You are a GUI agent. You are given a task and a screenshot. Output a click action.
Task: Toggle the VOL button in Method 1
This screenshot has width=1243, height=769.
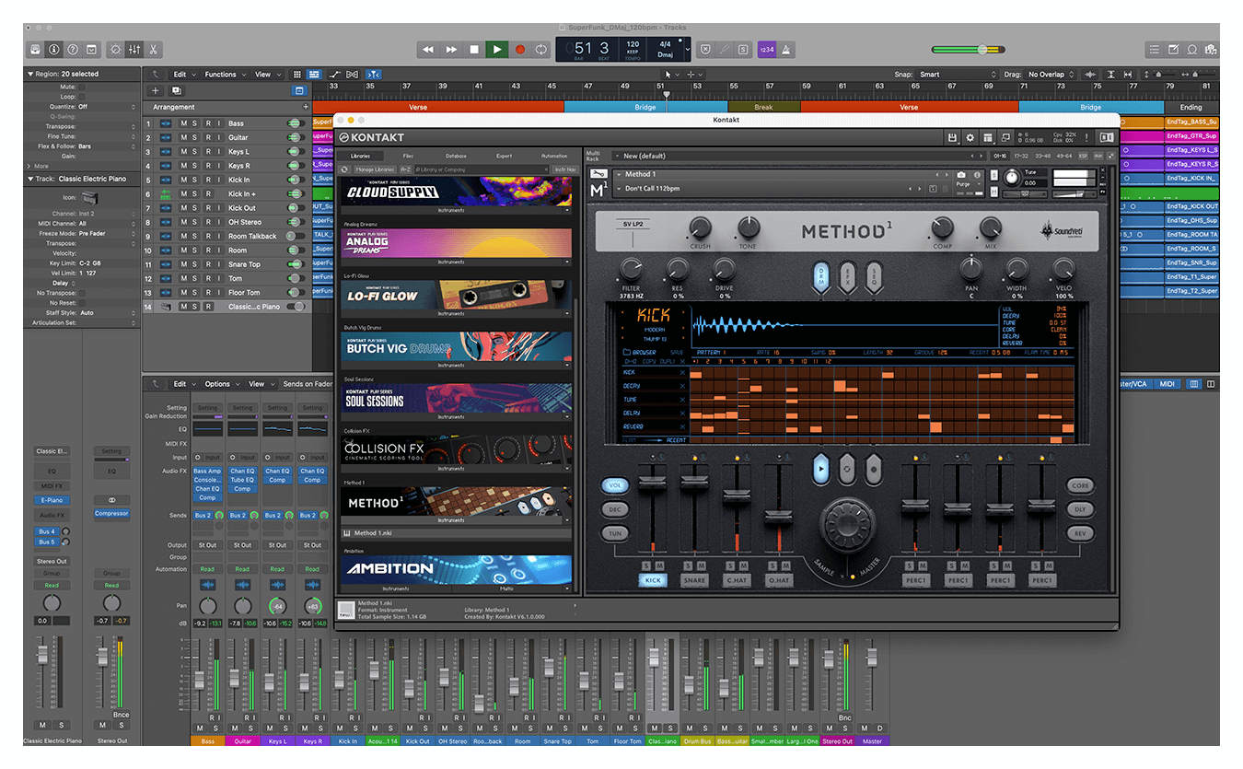click(x=615, y=484)
